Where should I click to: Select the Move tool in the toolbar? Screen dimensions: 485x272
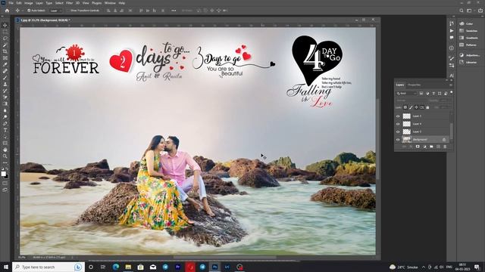pyautogui.click(x=5, y=25)
